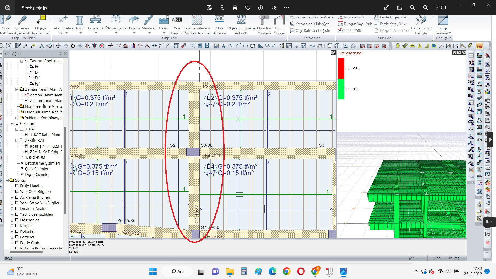The width and height of the screenshot is (496, 279).
Task: Open the Obje Adlandır naming tool
Action: (220, 25)
